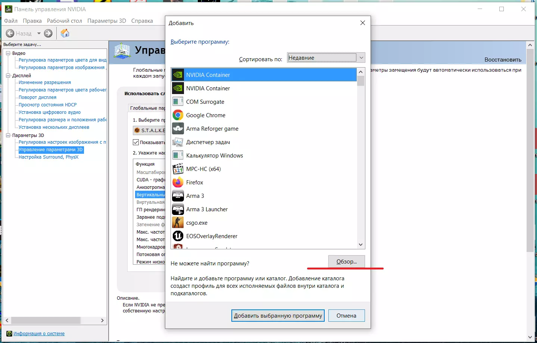The width and height of the screenshot is (537, 343).
Task: Select the Вертикальный function row
Action: (150, 194)
